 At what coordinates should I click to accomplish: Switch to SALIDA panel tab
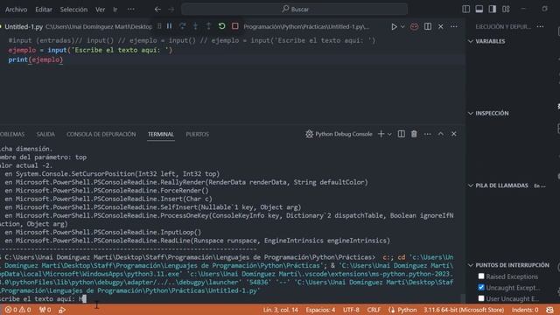pos(45,134)
